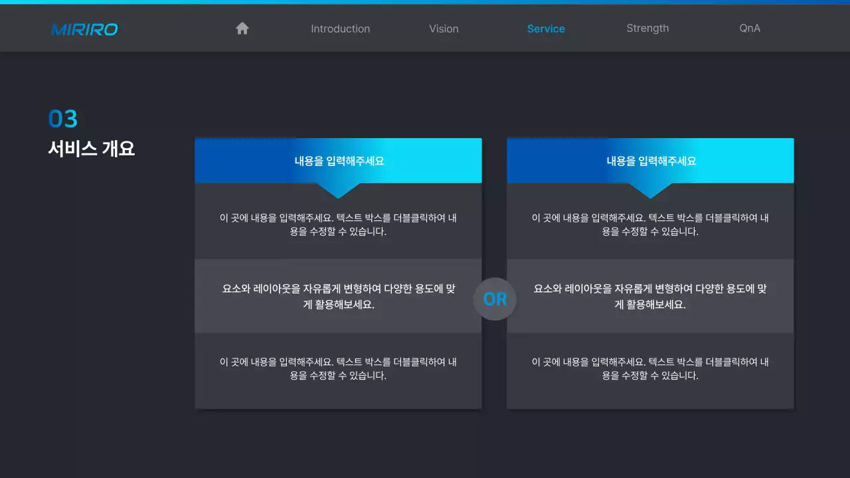Select the left card's bold '요소와 레이아웃' text
The width and height of the screenshot is (850, 478).
point(338,296)
